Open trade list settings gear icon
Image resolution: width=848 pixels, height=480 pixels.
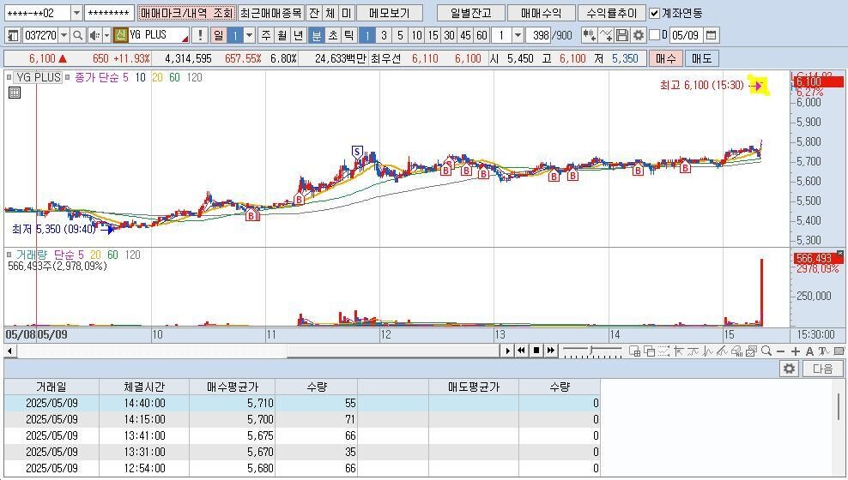[789, 369]
